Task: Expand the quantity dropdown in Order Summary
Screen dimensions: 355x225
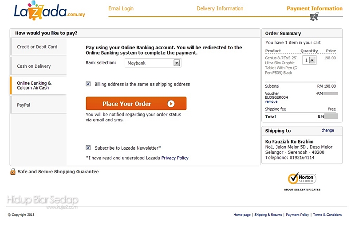Action: pos(312,60)
